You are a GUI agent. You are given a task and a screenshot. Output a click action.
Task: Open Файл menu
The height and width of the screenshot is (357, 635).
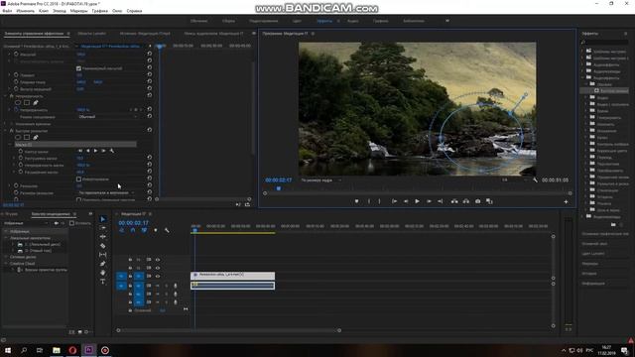click(7, 11)
